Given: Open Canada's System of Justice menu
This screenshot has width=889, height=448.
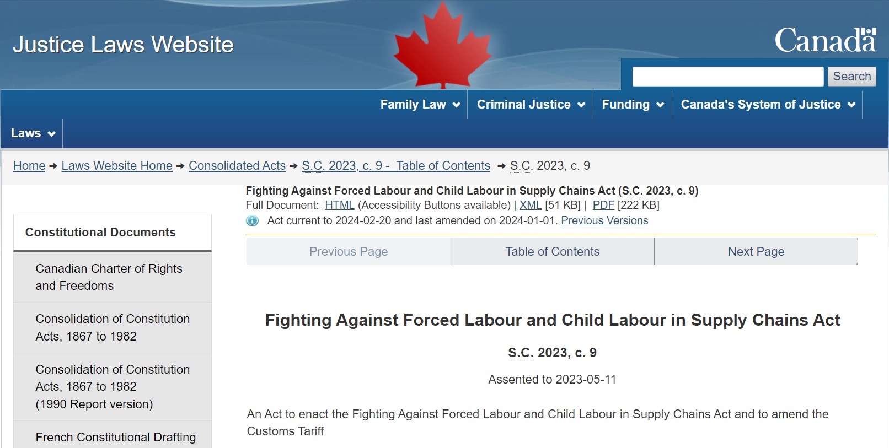Looking at the screenshot, I should [x=767, y=105].
